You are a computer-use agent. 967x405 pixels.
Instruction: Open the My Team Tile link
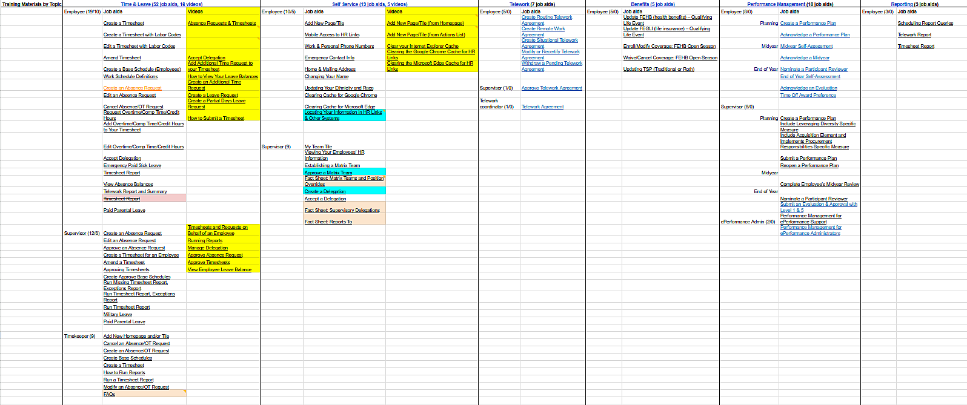[x=318, y=147]
